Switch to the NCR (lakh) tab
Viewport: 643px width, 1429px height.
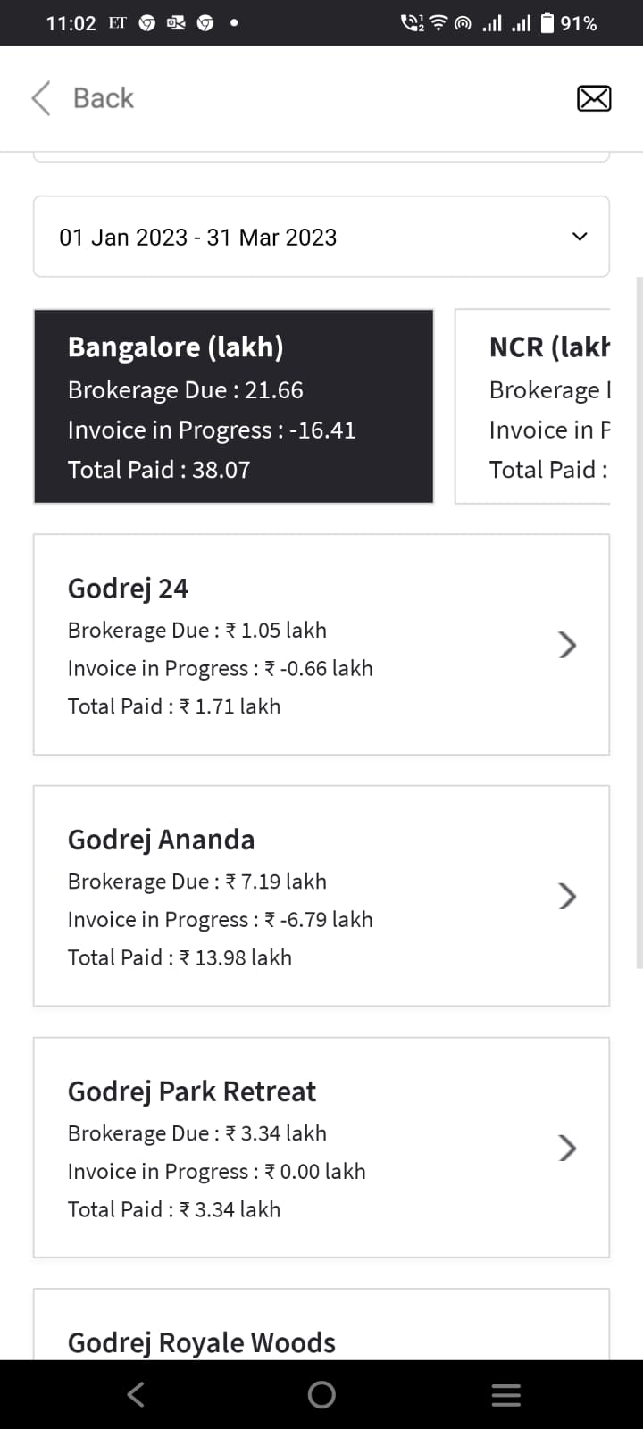click(533, 406)
